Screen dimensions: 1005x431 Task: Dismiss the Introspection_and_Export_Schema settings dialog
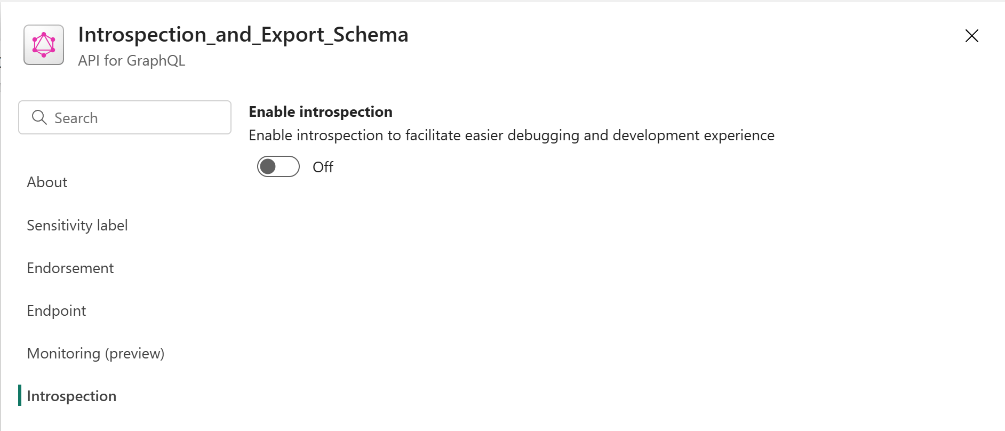pos(971,36)
